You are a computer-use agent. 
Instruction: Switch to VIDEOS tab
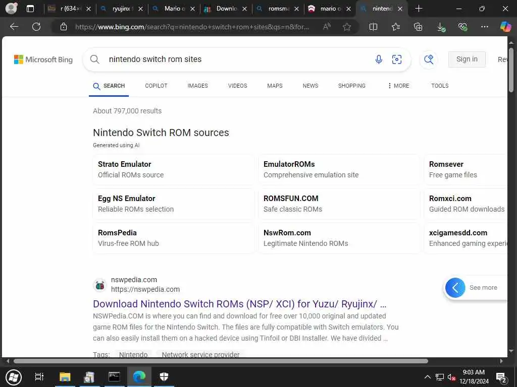[x=237, y=86]
